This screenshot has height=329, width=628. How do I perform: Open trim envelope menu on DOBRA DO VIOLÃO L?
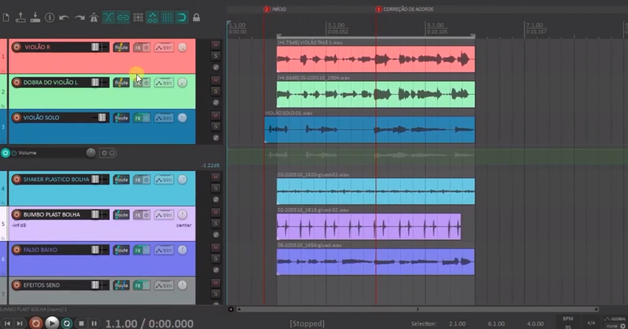click(x=164, y=83)
